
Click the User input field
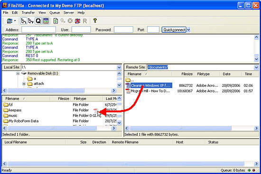point(81,29)
